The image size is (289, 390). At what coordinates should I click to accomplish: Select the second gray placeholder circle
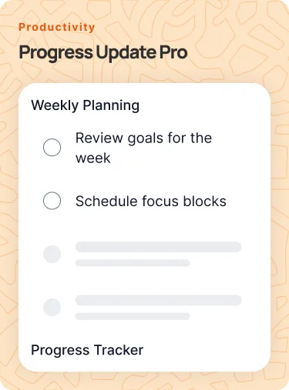pos(52,307)
